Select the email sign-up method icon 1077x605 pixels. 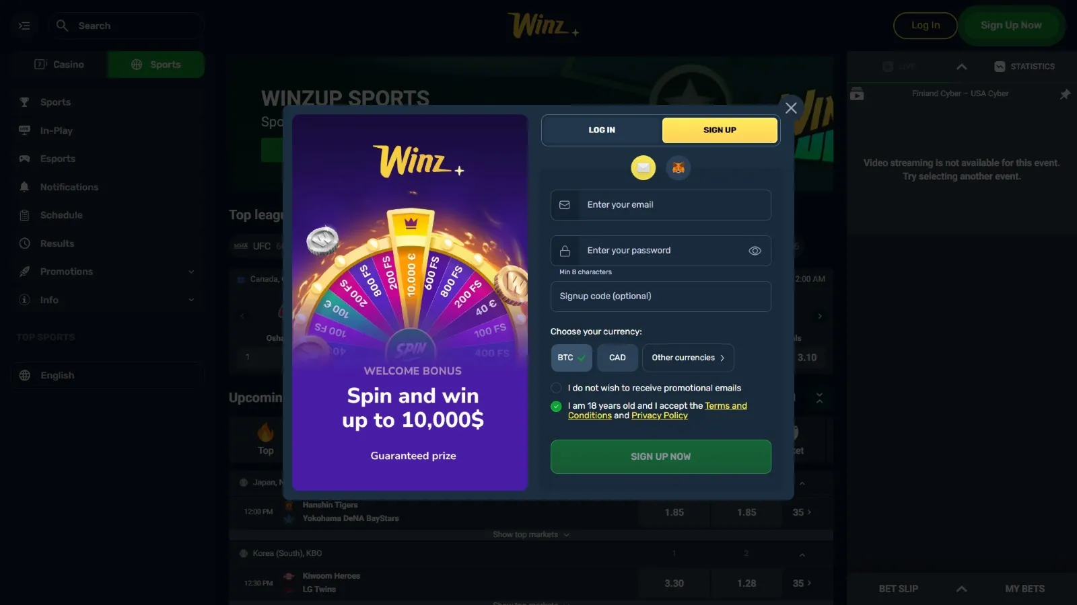(x=643, y=168)
